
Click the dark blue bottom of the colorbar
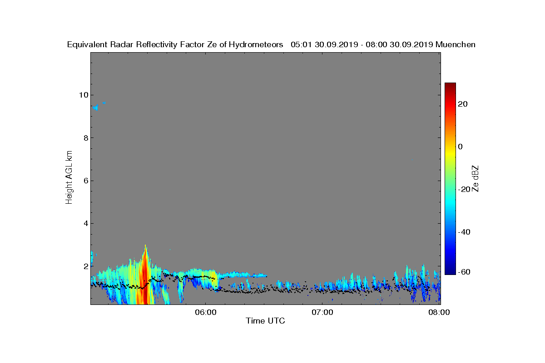coord(450,271)
